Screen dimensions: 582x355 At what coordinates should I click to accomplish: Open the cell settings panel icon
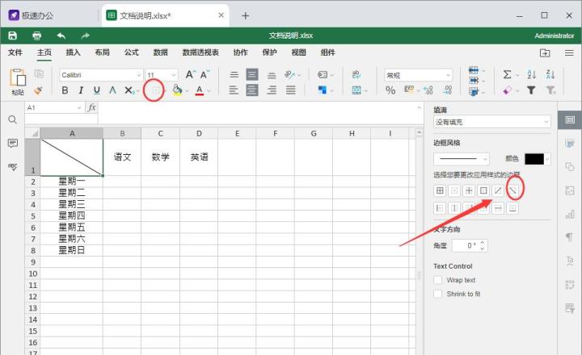(570, 119)
